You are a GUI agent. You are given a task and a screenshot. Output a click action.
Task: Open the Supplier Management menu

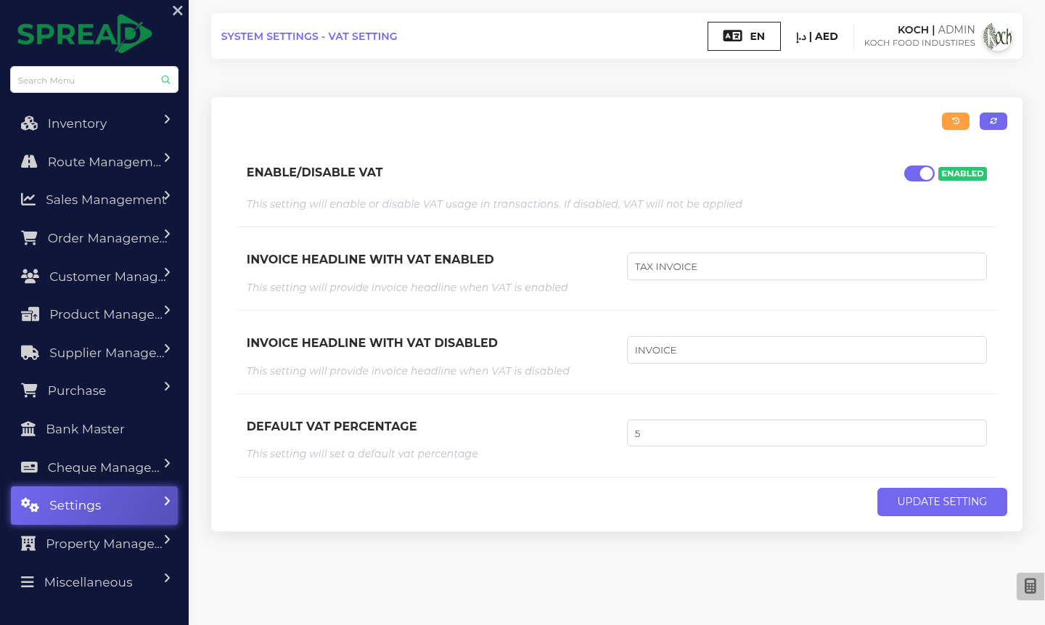[x=94, y=353]
